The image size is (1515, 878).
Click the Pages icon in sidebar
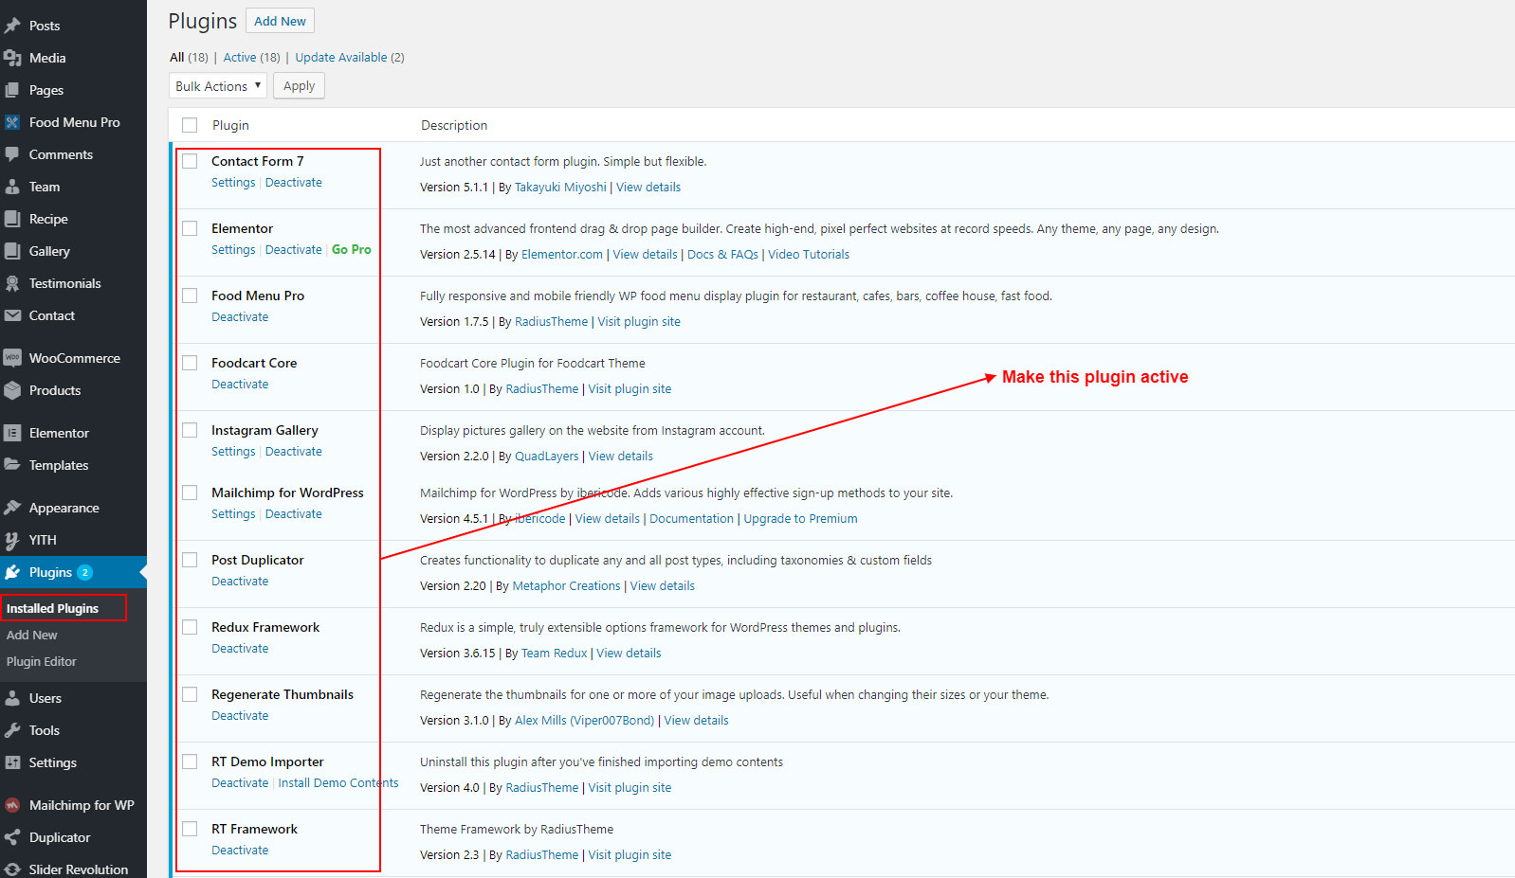(x=12, y=90)
